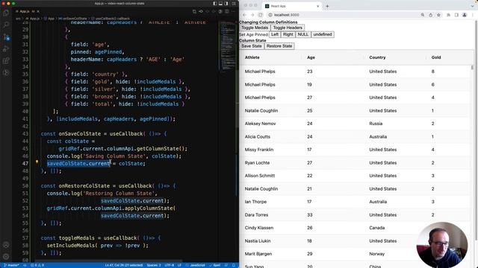Open the Extensions panel in VS Code
The width and height of the screenshot is (478, 268).
point(6,61)
